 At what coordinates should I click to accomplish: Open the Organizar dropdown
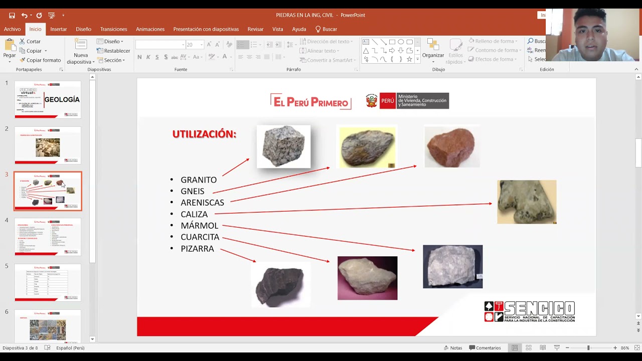tap(433, 55)
